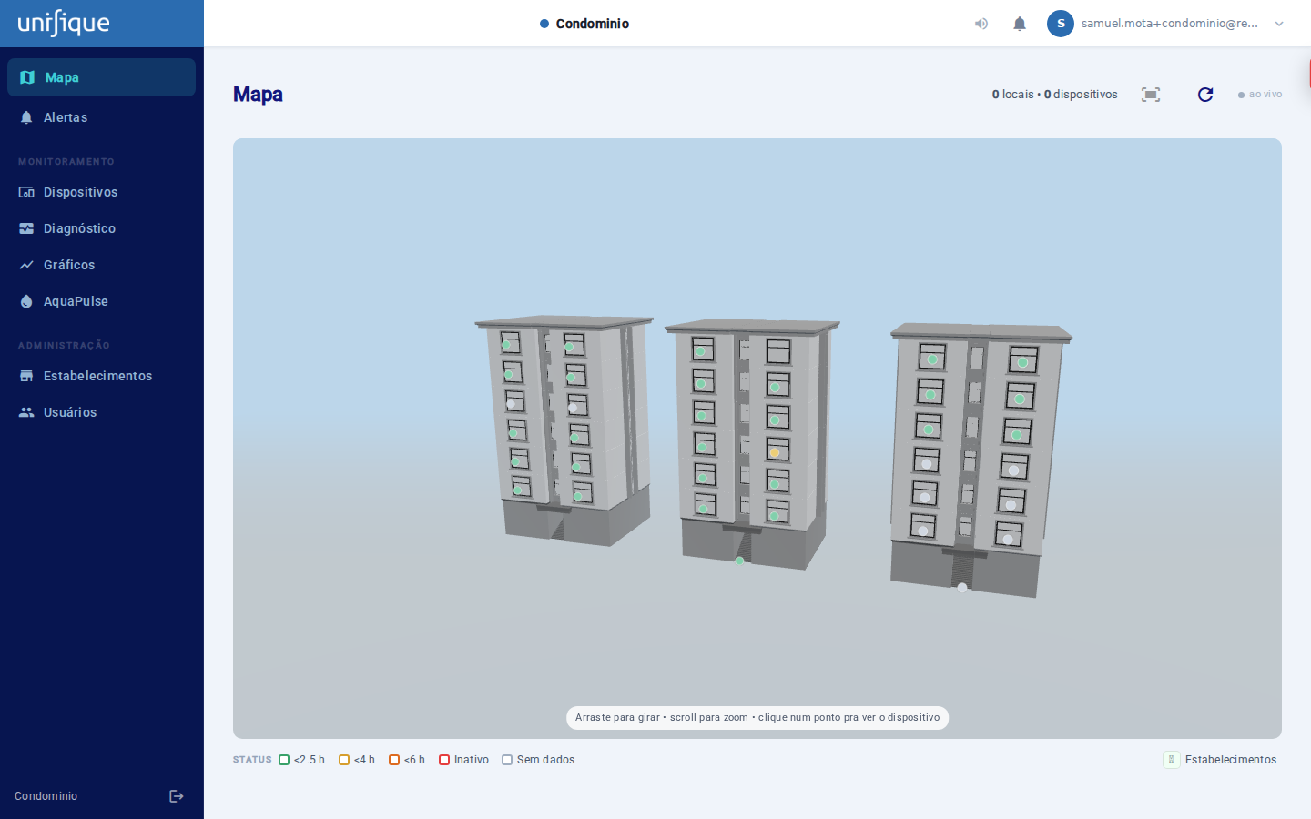Click the logout icon in the sidebar footer
Image resolution: width=1311 pixels, height=819 pixels.
[177, 796]
